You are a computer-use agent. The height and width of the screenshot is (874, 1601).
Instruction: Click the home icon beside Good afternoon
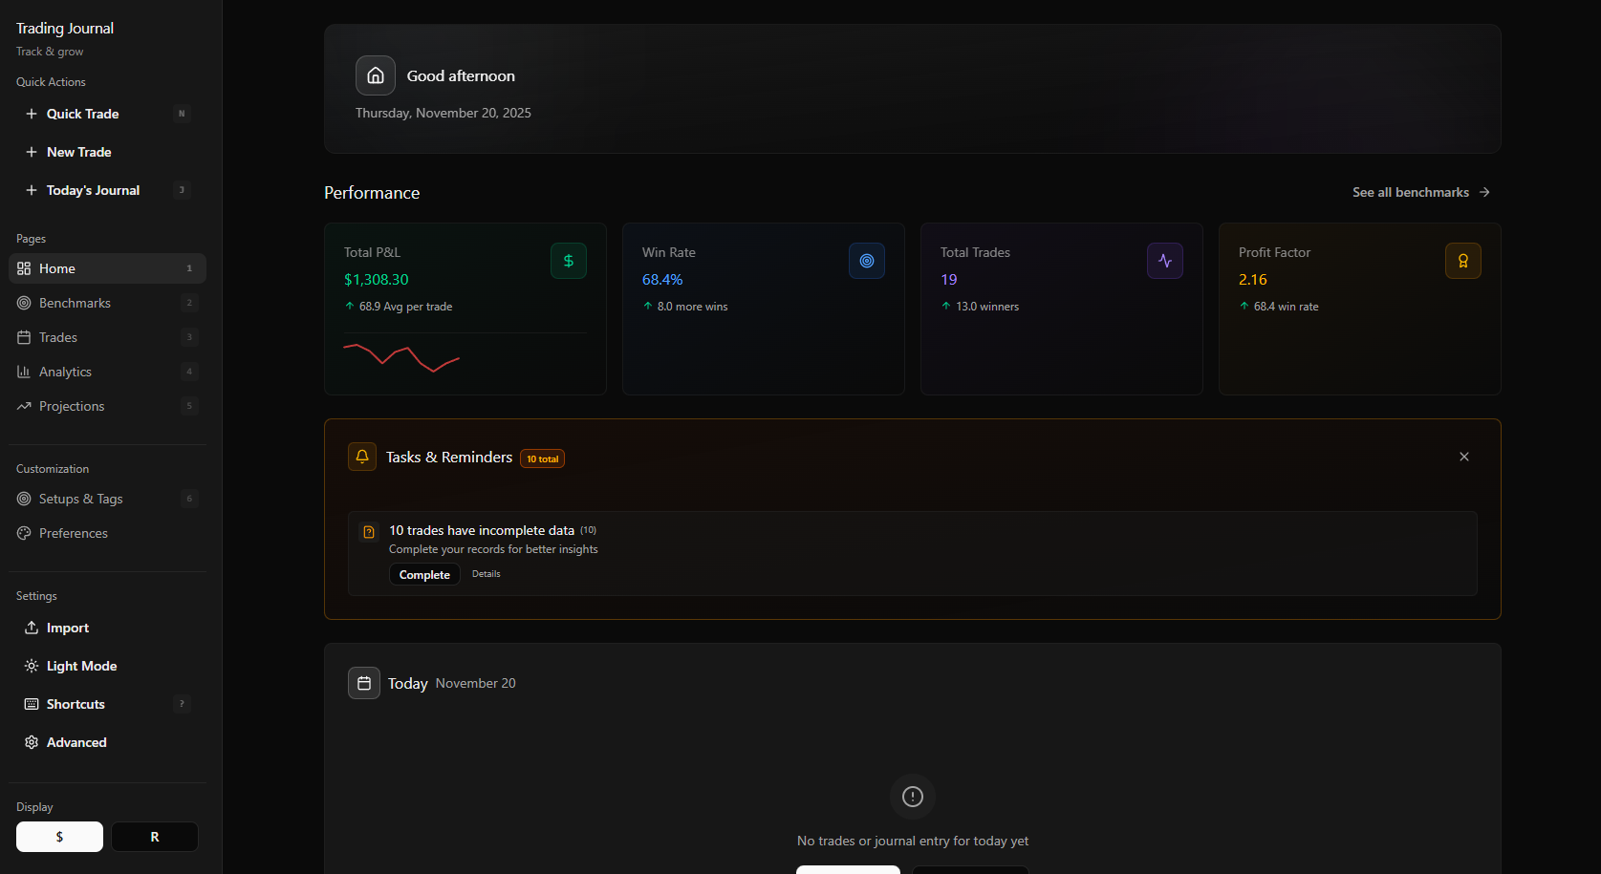[x=376, y=75]
